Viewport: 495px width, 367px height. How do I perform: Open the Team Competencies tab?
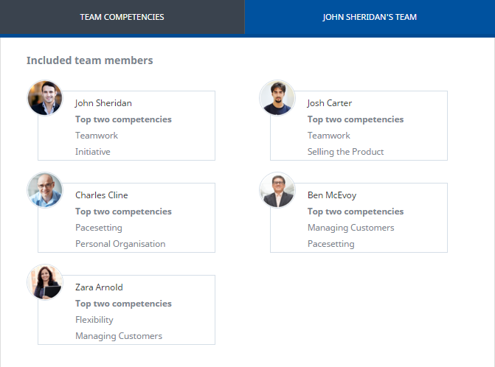click(x=122, y=17)
